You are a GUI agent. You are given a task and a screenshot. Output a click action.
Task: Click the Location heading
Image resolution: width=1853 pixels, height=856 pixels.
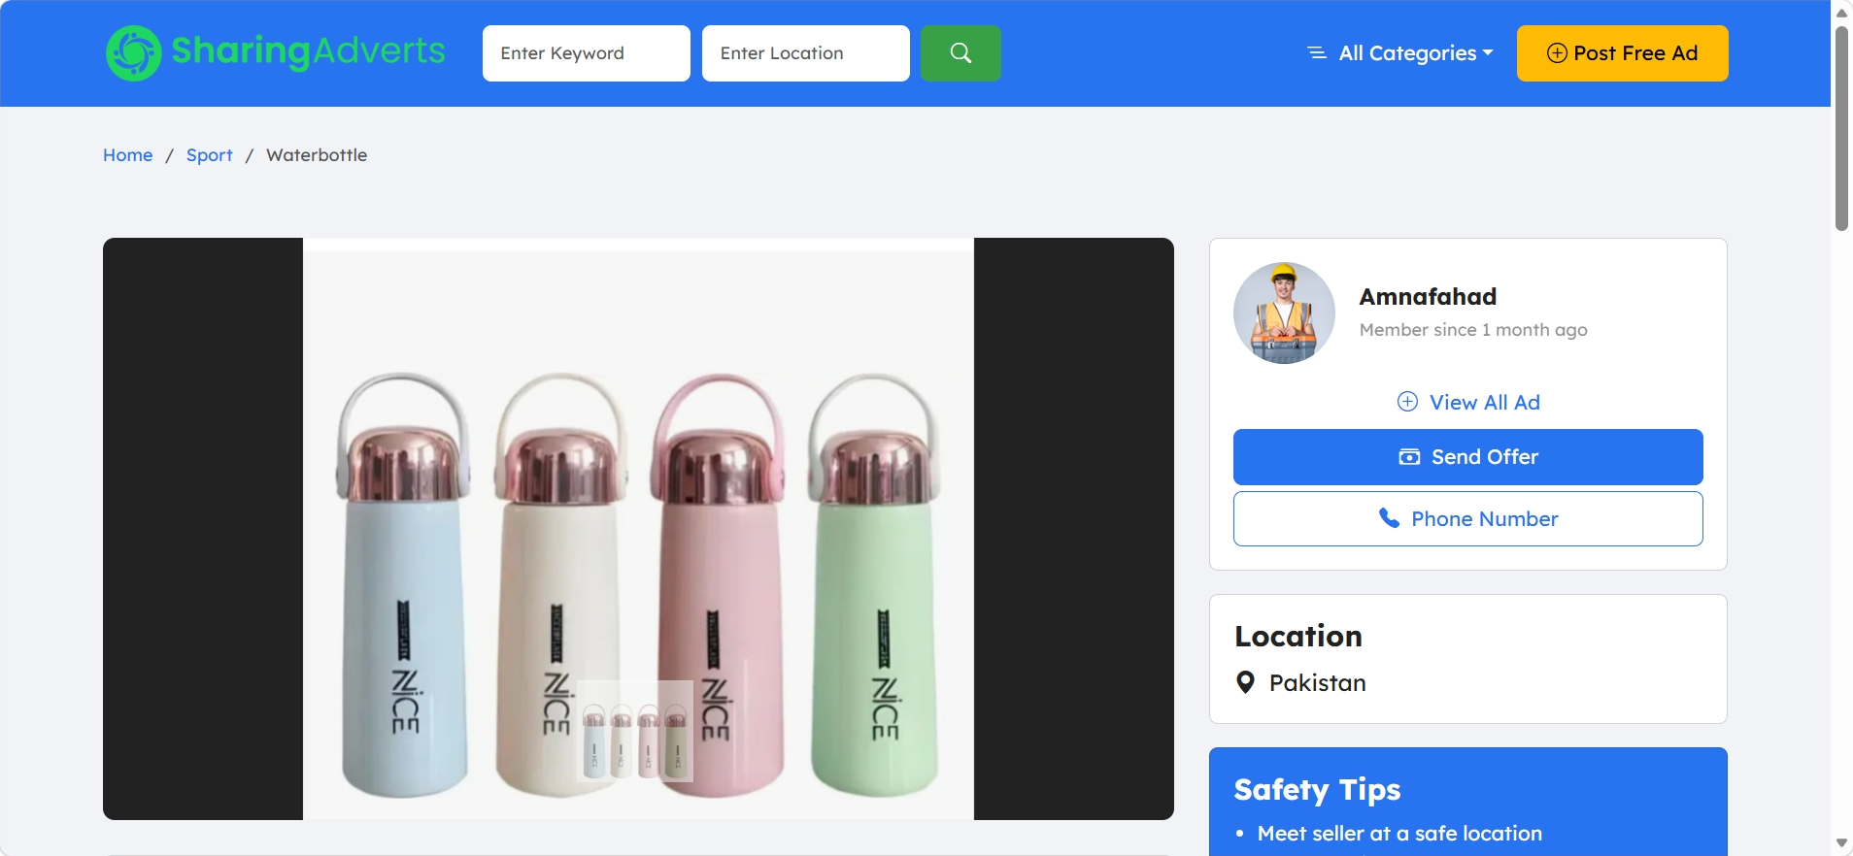pyautogui.click(x=1298, y=636)
